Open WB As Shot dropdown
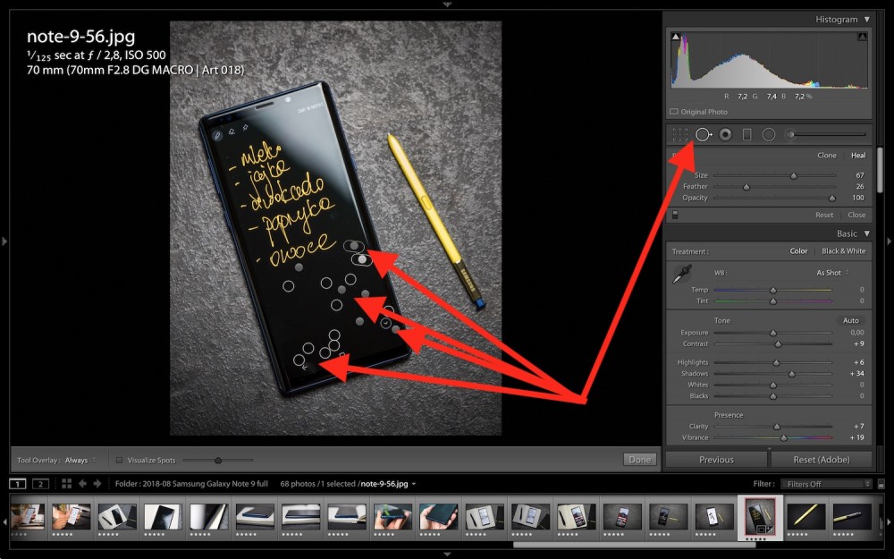The width and height of the screenshot is (894, 559). point(832,273)
